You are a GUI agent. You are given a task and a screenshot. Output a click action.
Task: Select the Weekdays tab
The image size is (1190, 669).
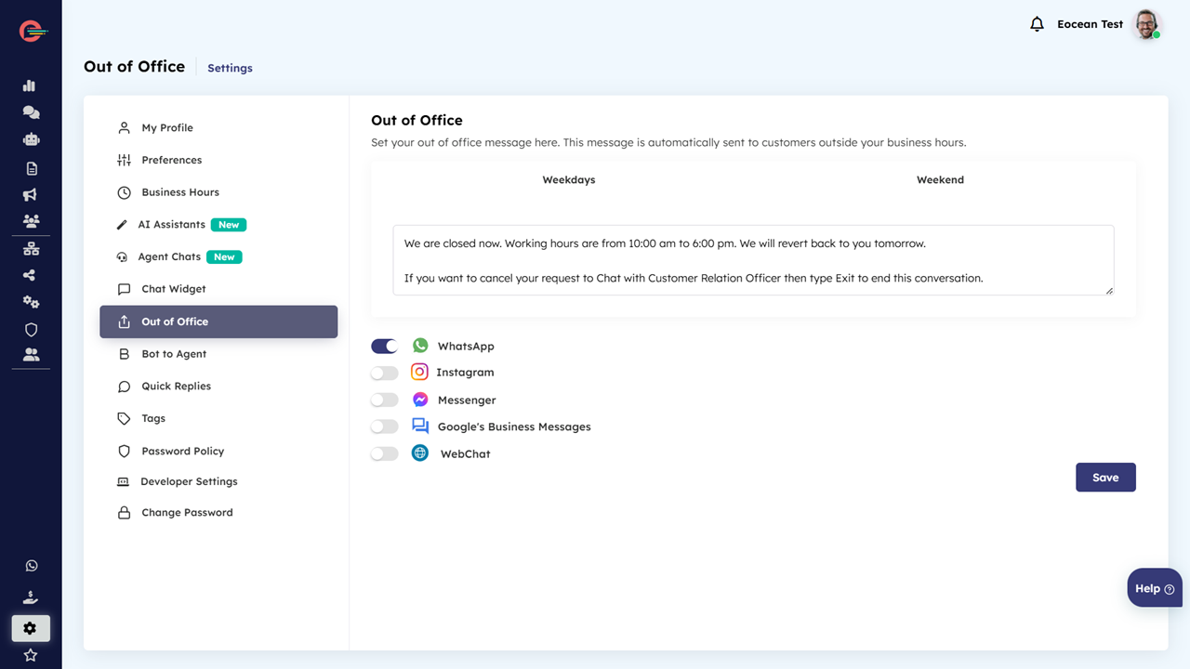click(569, 180)
